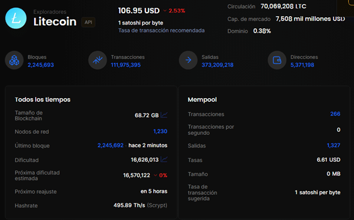The width and height of the screenshot is (354, 220).
Task: Open the transactions total 111,975,395
Action: (x=126, y=65)
